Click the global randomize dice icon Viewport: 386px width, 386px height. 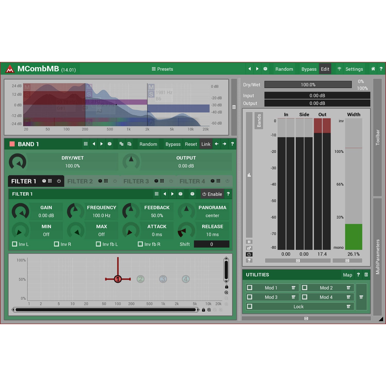point(265,69)
